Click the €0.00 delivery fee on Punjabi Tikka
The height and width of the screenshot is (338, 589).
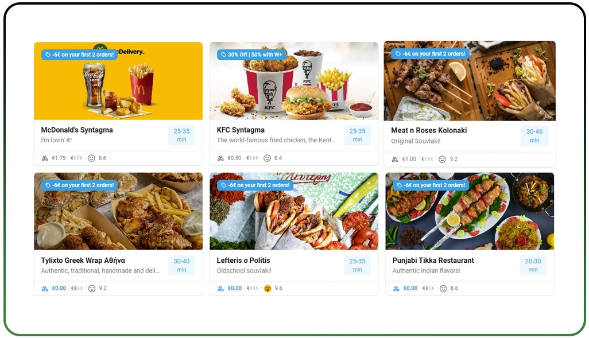click(x=410, y=289)
